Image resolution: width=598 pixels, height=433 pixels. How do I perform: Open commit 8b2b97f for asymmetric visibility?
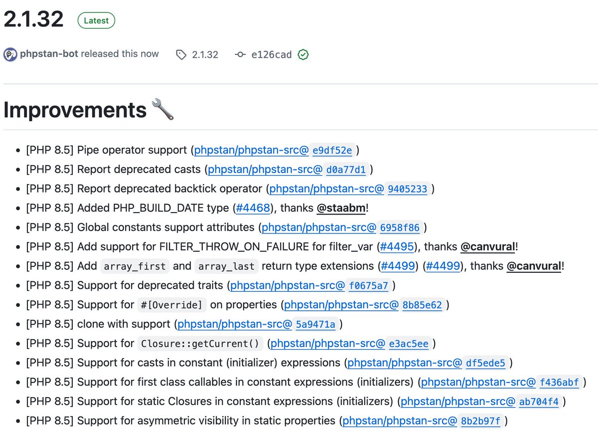click(480, 421)
